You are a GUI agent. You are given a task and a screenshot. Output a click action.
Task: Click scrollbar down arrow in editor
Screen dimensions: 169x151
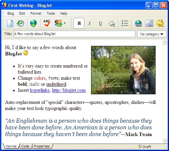click(165, 140)
